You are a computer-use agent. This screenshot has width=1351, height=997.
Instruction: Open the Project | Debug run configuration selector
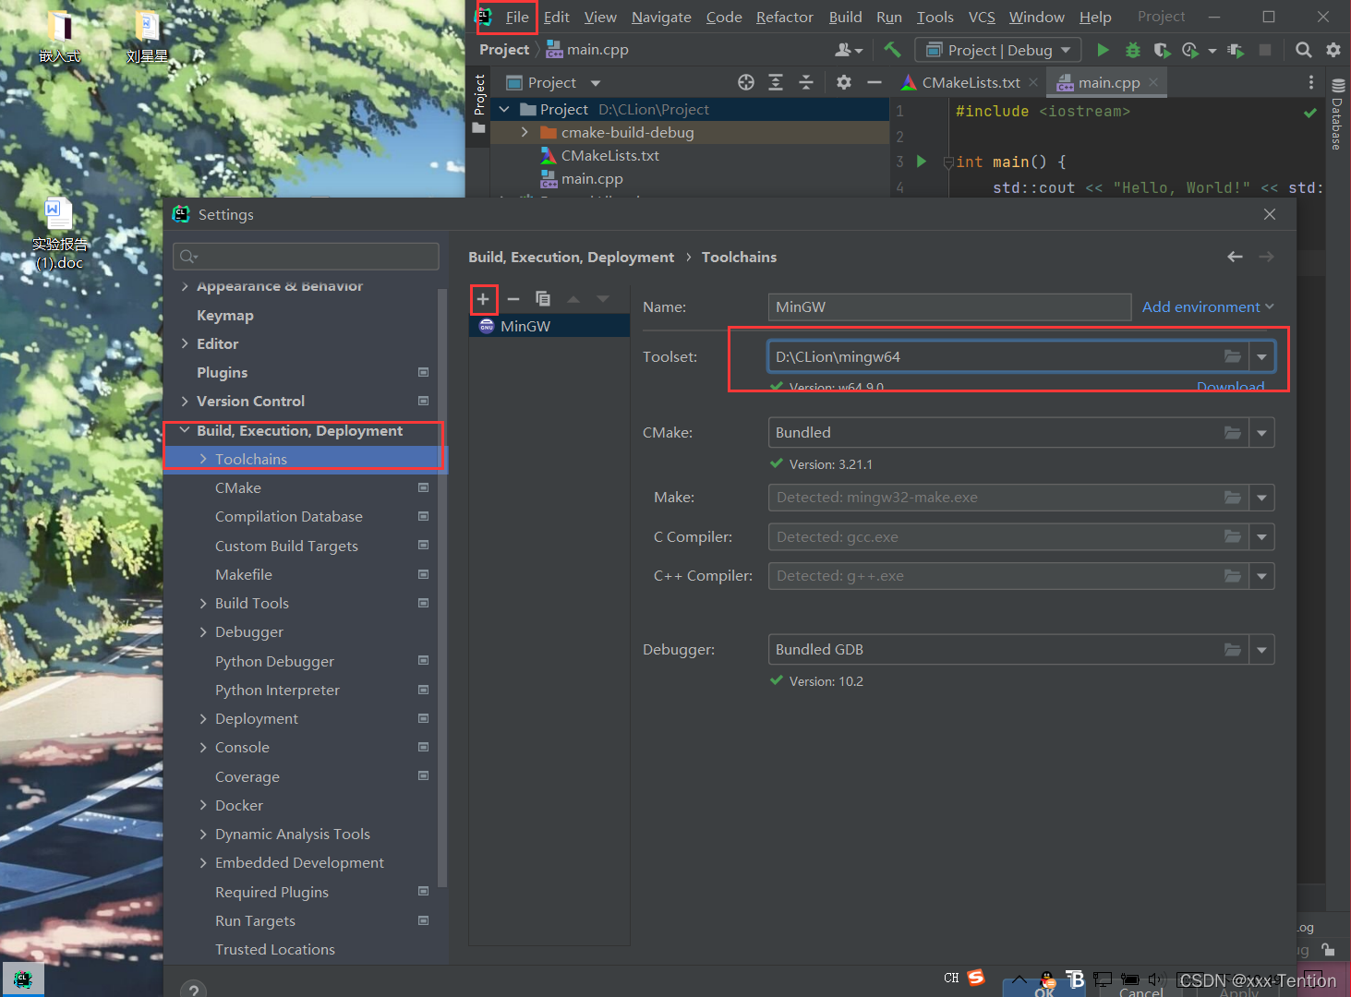997,50
